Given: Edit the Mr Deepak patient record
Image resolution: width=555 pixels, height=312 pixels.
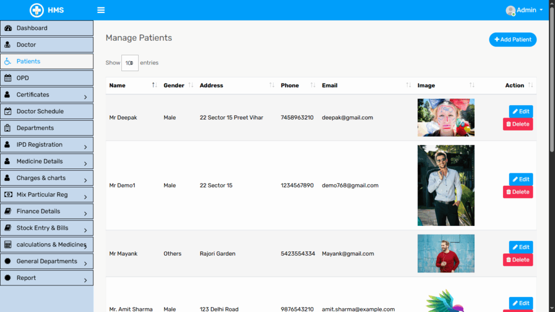Looking at the screenshot, I should click(520, 112).
